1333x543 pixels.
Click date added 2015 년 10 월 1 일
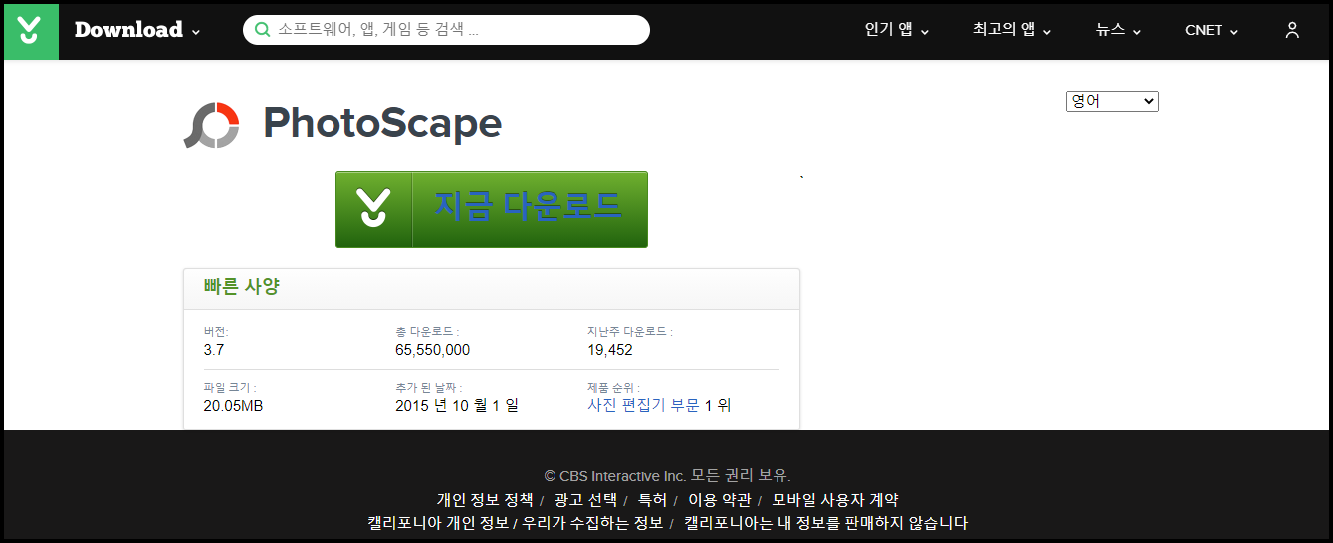457,406
